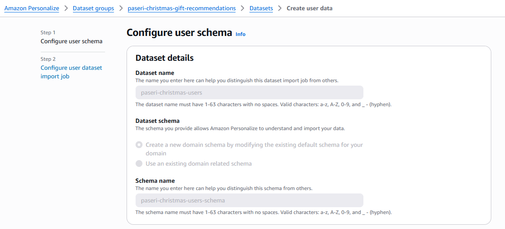This screenshot has height=229, width=505.
Task: Click the Schema name field label
Action: coord(155,181)
